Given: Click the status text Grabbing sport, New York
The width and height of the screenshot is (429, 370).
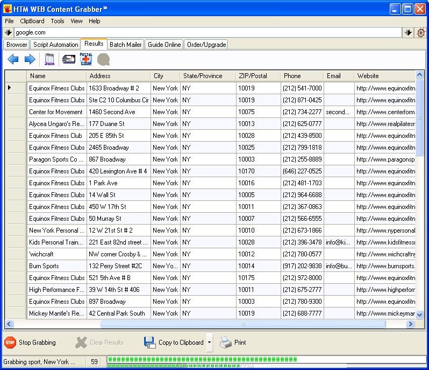Looking at the screenshot, I should 39,362.
